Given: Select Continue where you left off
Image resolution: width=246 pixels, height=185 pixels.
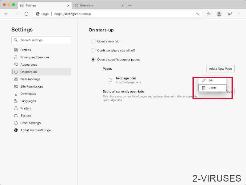Looking at the screenshot, I should click(93, 51).
